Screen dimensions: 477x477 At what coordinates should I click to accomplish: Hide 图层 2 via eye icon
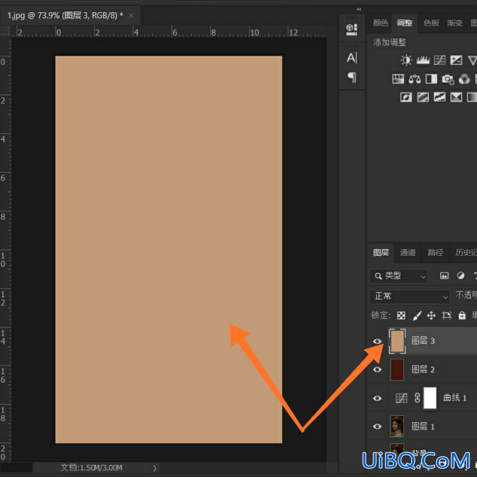(378, 369)
